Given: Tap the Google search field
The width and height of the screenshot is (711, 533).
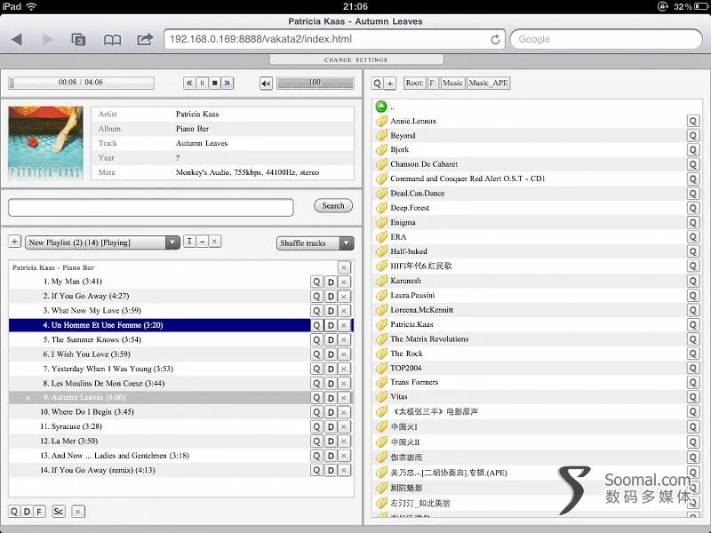Looking at the screenshot, I should 606,39.
